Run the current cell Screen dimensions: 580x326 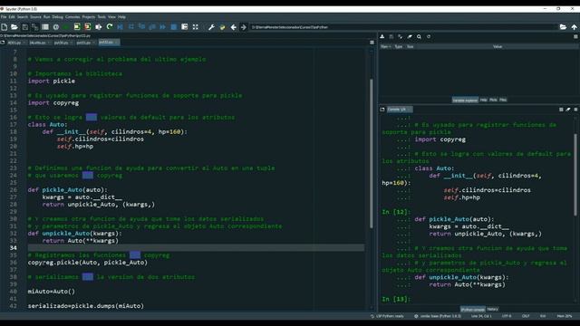(x=77, y=27)
